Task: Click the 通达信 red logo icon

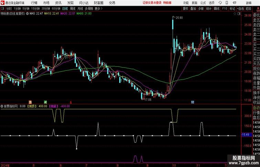Action: tap(2, 3)
